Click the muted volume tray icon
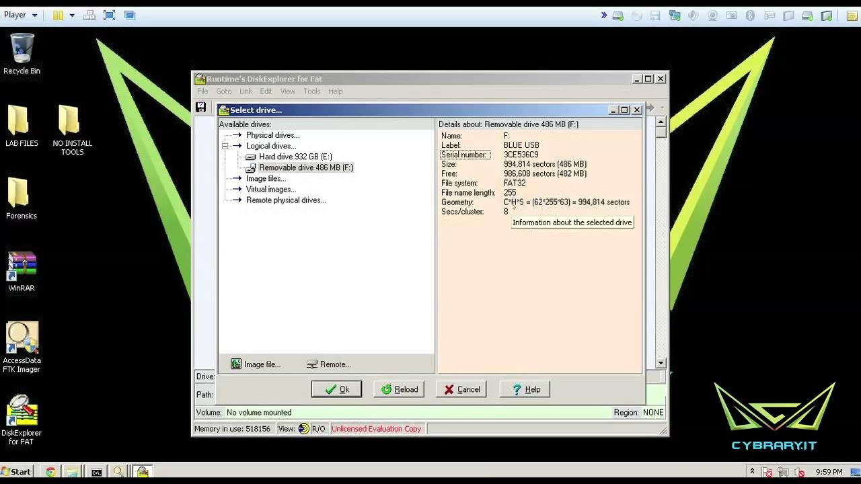 pos(800,473)
